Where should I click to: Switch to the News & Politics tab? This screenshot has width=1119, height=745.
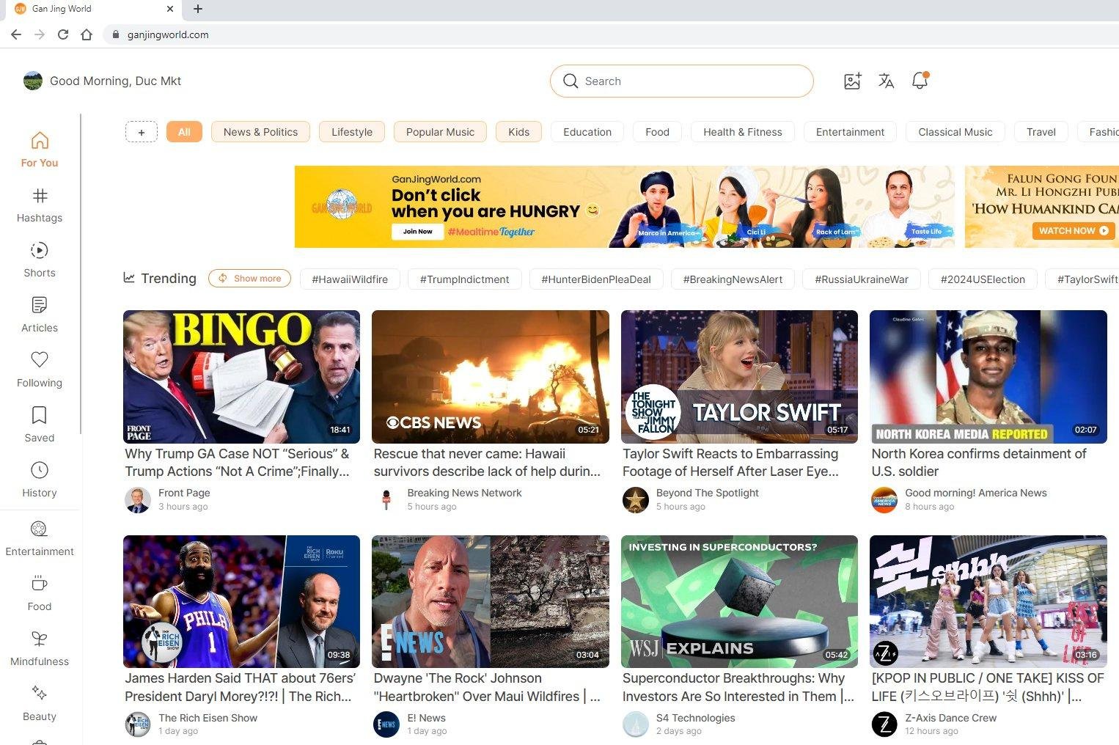[260, 131]
